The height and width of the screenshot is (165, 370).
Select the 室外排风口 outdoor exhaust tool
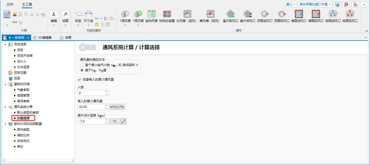(x=247, y=15)
